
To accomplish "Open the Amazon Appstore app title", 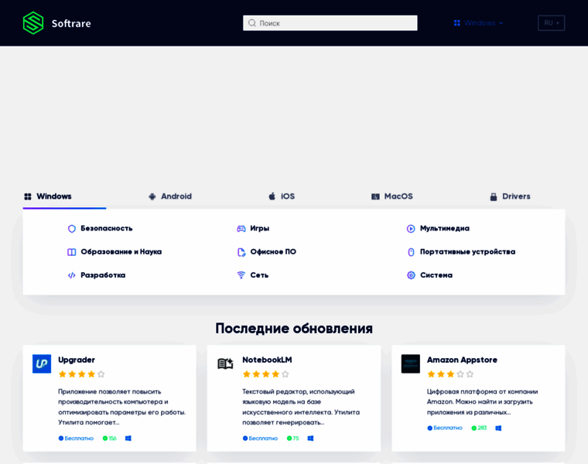I will pos(462,360).
